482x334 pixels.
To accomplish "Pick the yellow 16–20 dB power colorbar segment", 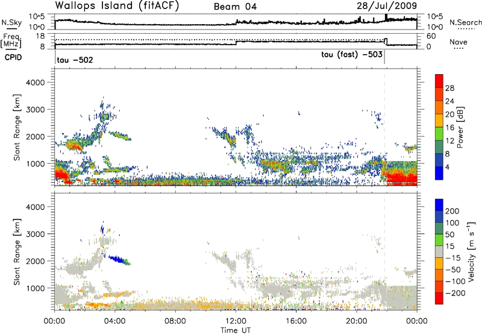I will pos(439,121).
